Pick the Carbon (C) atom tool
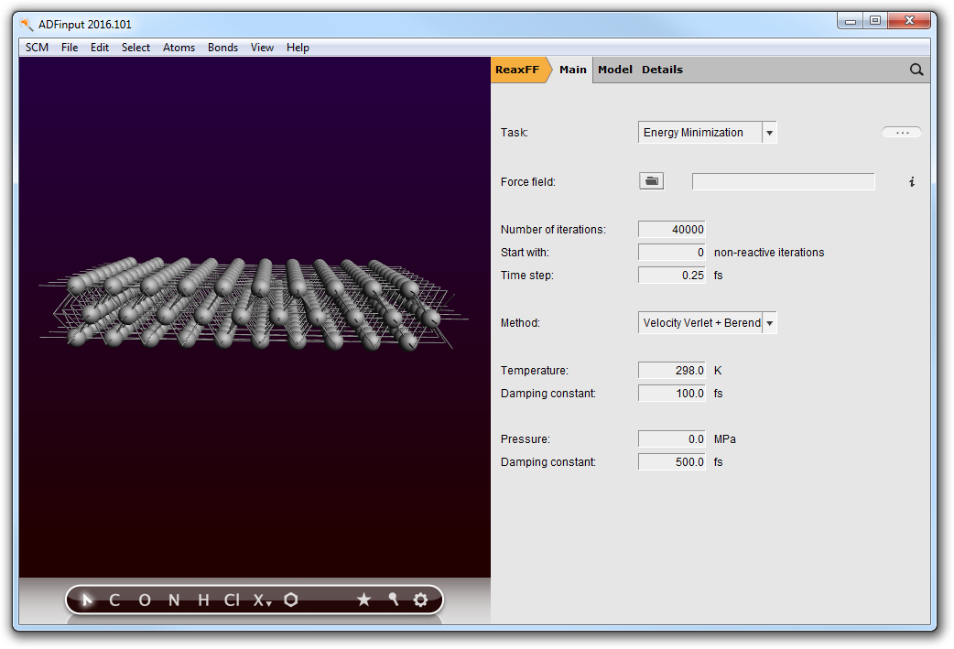This screenshot has height=649, width=954. point(114,600)
